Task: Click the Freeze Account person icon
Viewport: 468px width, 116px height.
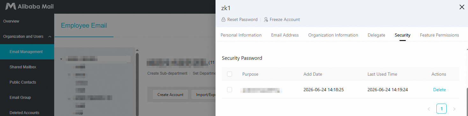Action: (x=266, y=19)
